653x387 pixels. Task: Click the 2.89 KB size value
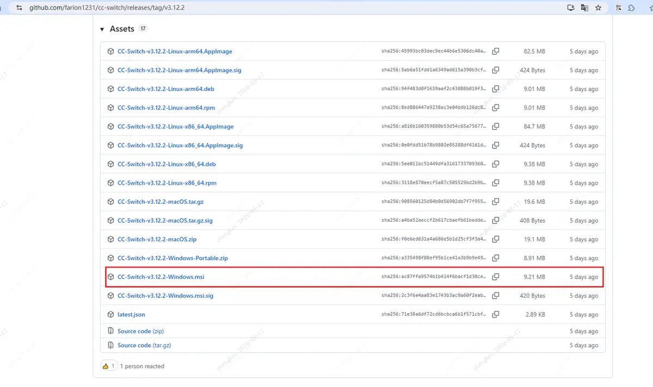click(x=534, y=315)
